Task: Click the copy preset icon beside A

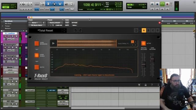Action: (x=136, y=30)
